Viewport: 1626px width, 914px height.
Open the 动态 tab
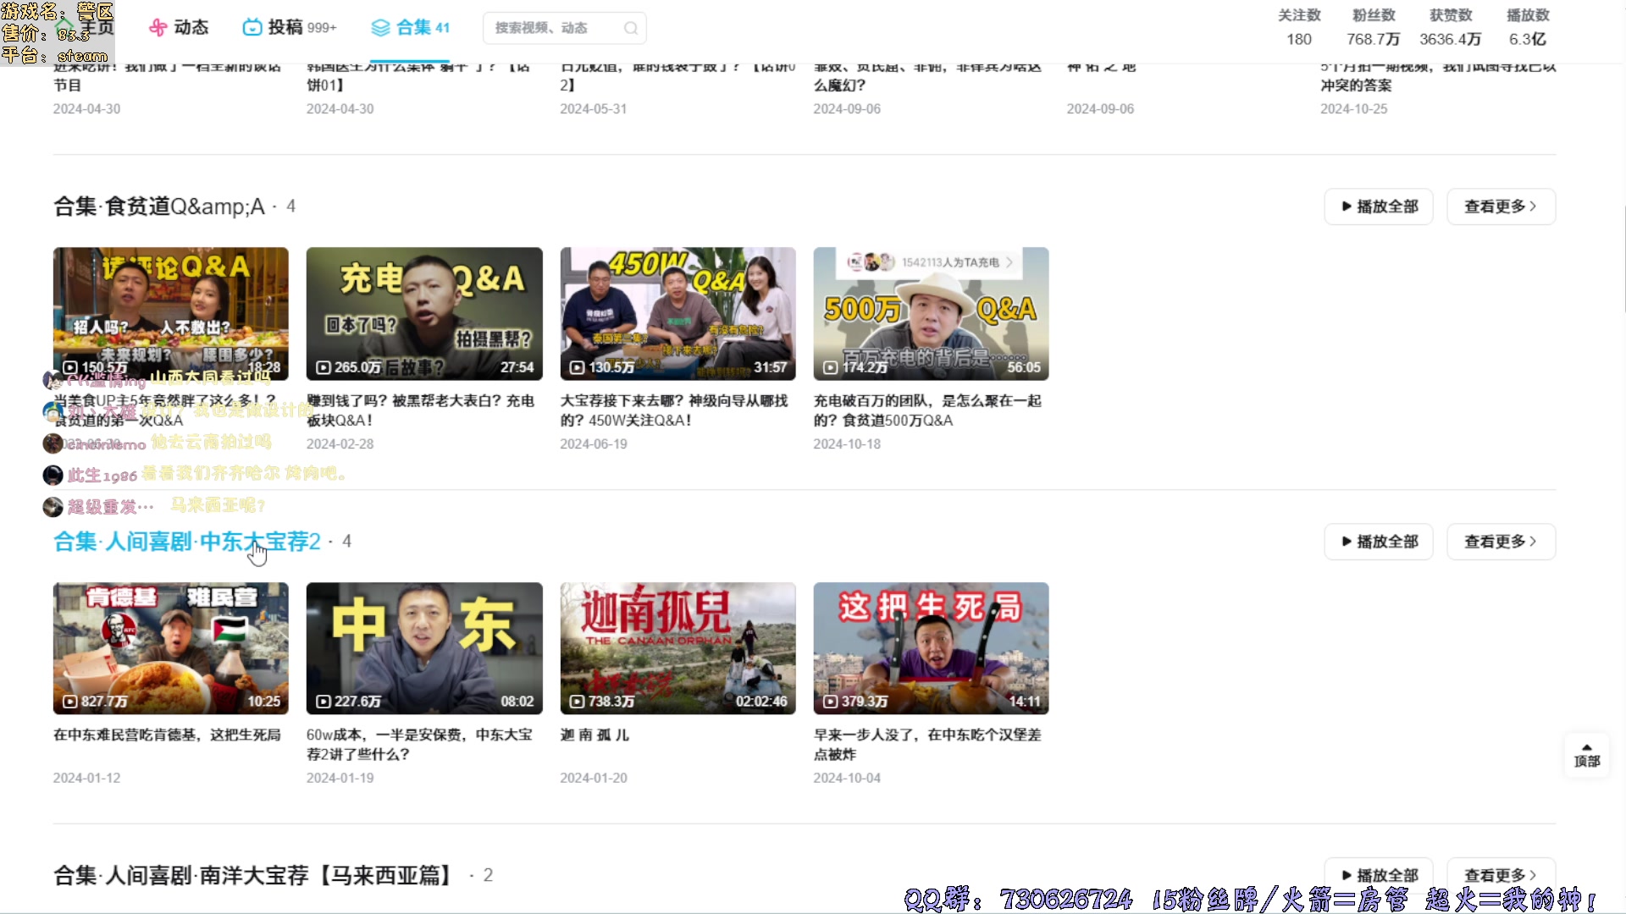tap(179, 27)
